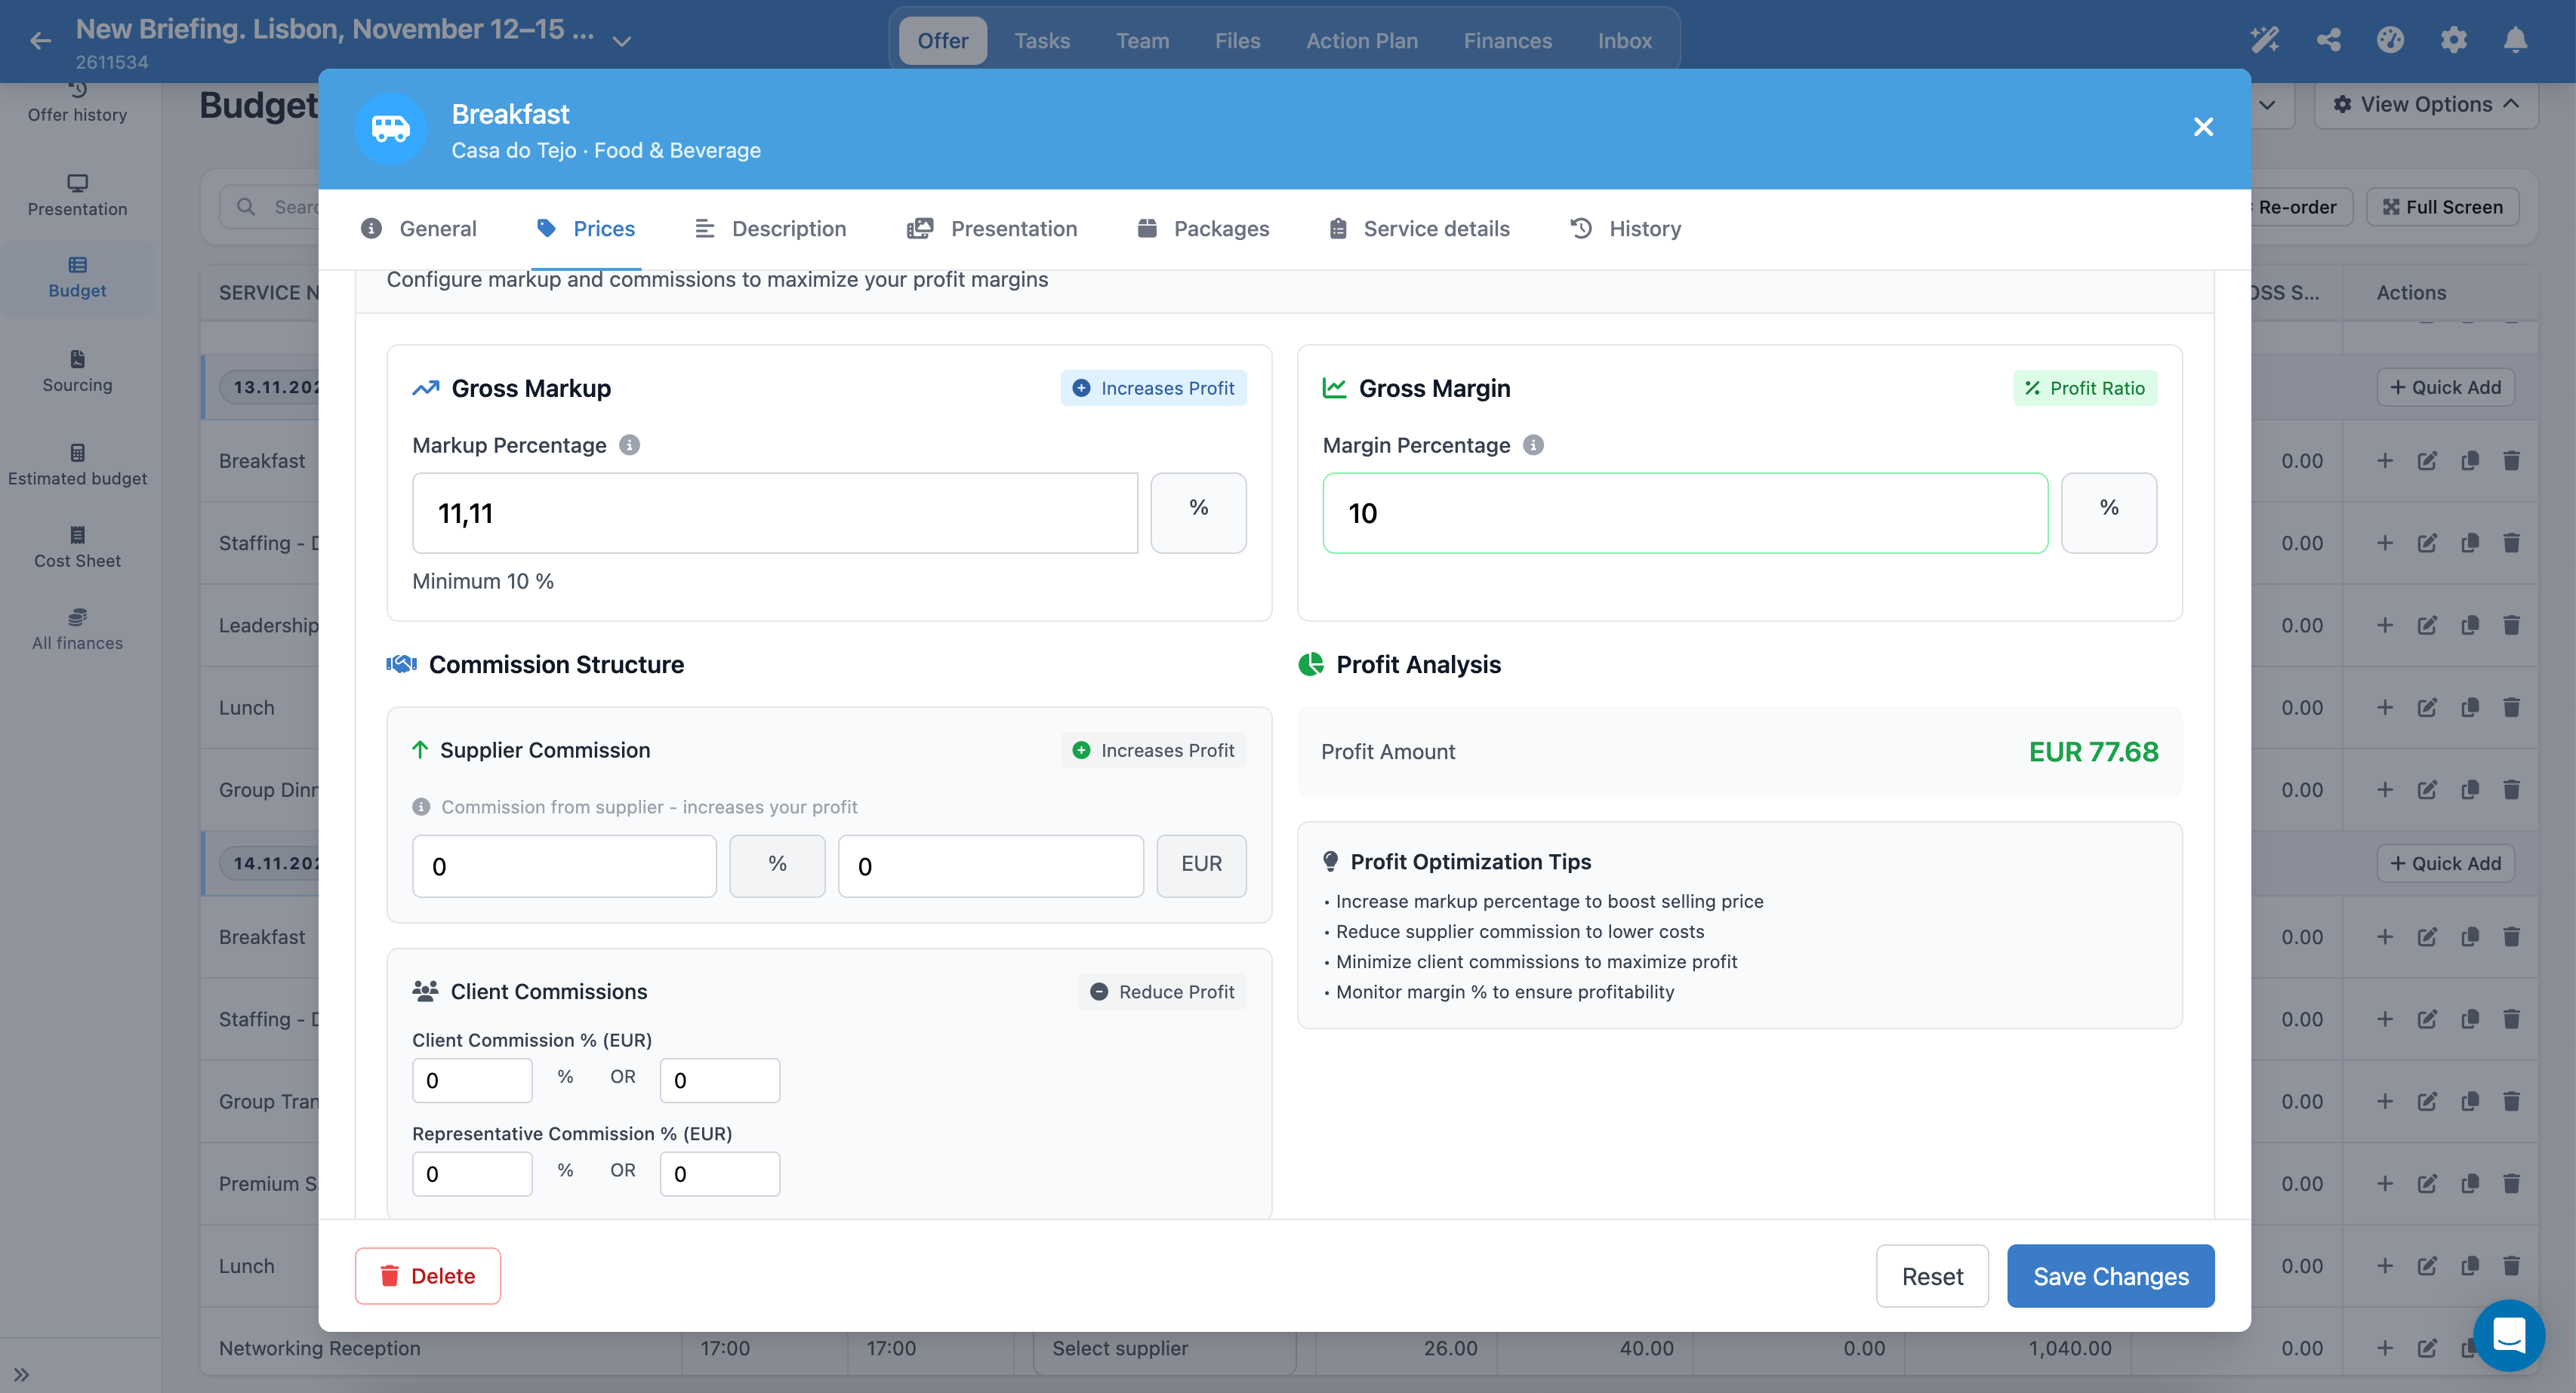This screenshot has height=1393, width=2576.
Task: Switch to Finances in top navigation
Action: (x=1507, y=41)
